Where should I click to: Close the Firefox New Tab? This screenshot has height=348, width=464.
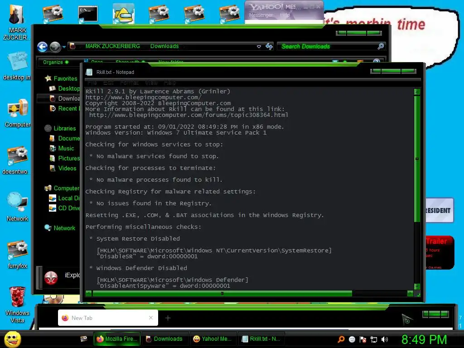(x=151, y=318)
